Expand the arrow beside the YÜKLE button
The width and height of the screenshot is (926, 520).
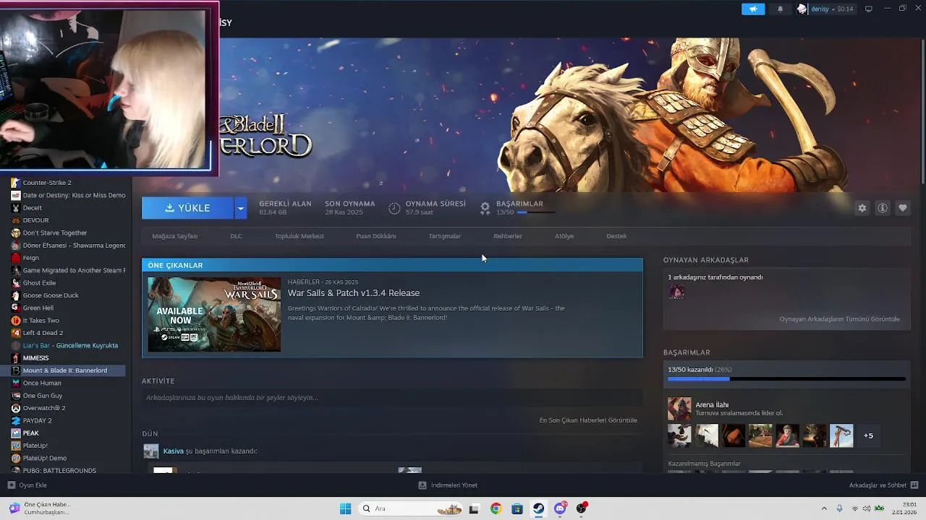tap(241, 208)
